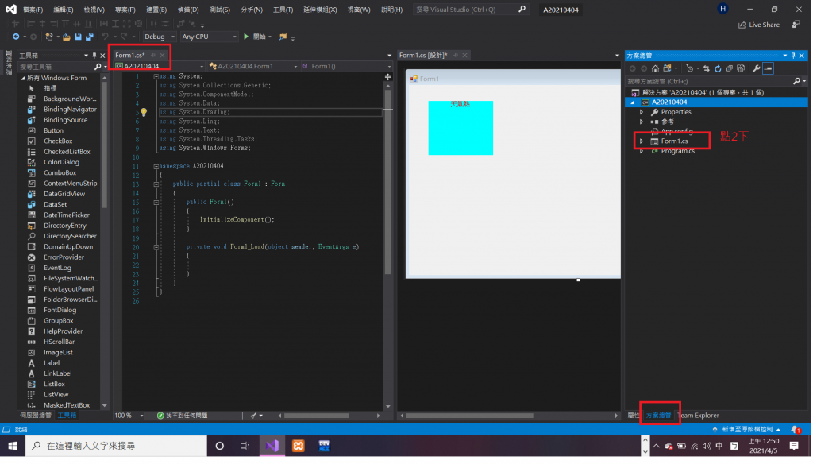Click the magnifier in Solution Explorer search
The image size is (813, 464).
[796, 82]
